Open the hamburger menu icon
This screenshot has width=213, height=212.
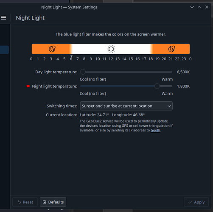(4, 18)
